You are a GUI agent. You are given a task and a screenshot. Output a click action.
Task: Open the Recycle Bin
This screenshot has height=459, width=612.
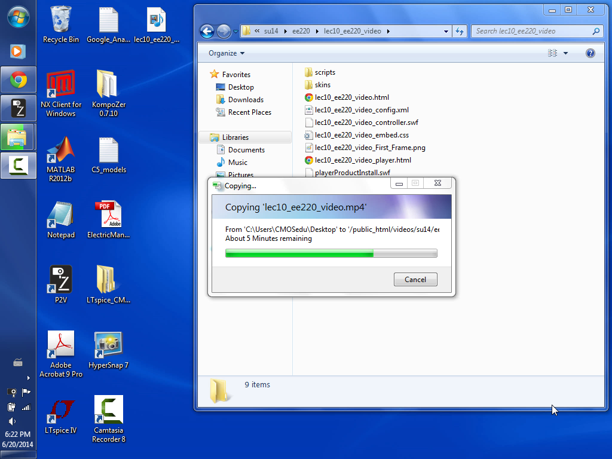click(x=61, y=20)
